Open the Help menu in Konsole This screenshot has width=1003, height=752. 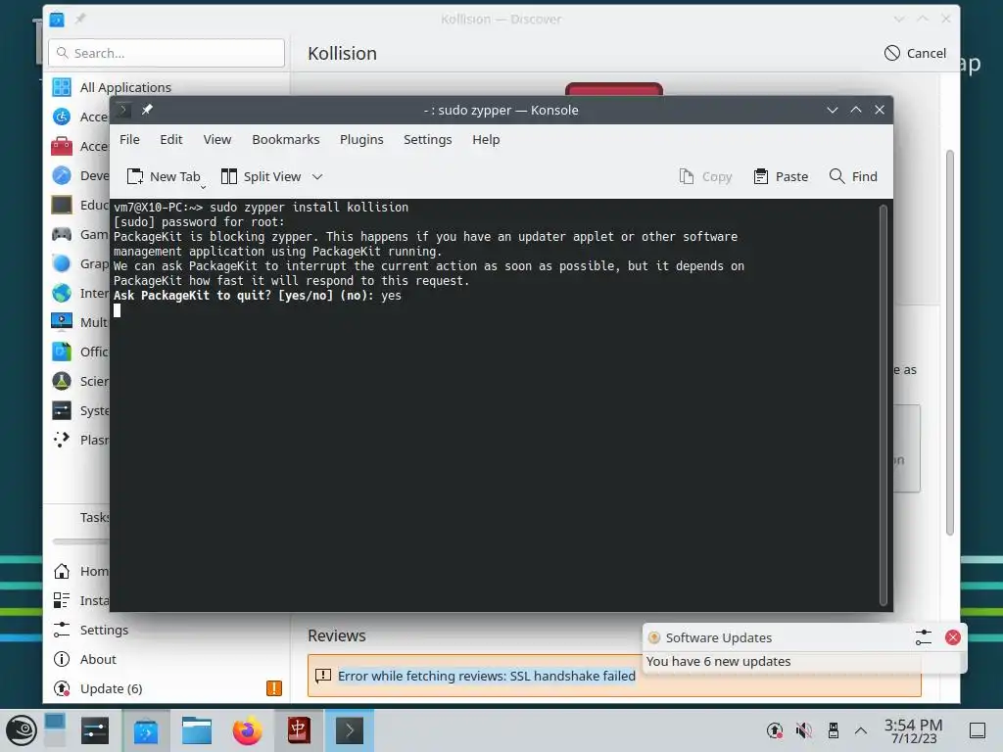click(486, 139)
